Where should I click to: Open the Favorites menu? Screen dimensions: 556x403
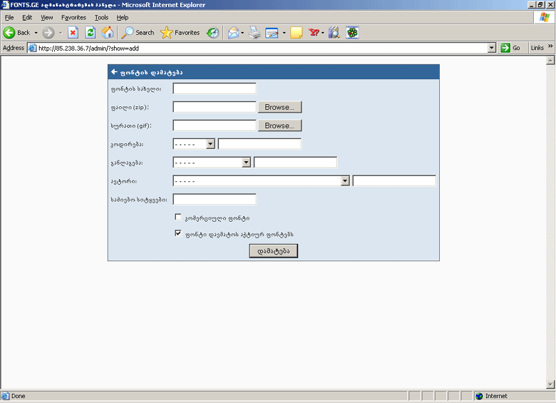point(74,17)
